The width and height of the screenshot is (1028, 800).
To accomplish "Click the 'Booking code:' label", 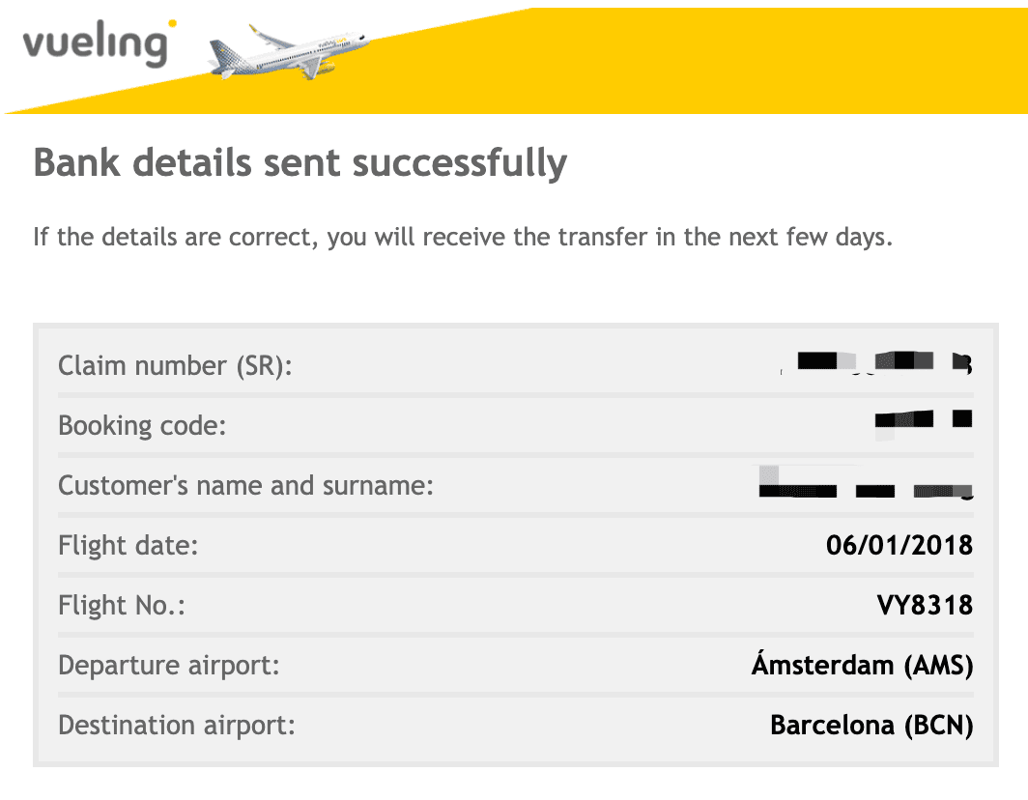I will coord(142,426).
